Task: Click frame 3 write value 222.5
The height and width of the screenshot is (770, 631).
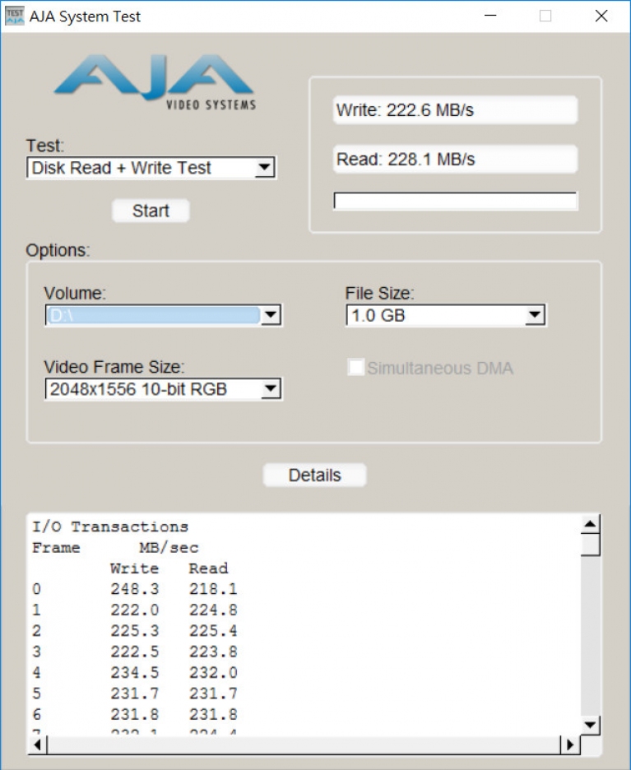Action: pos(135,652)
